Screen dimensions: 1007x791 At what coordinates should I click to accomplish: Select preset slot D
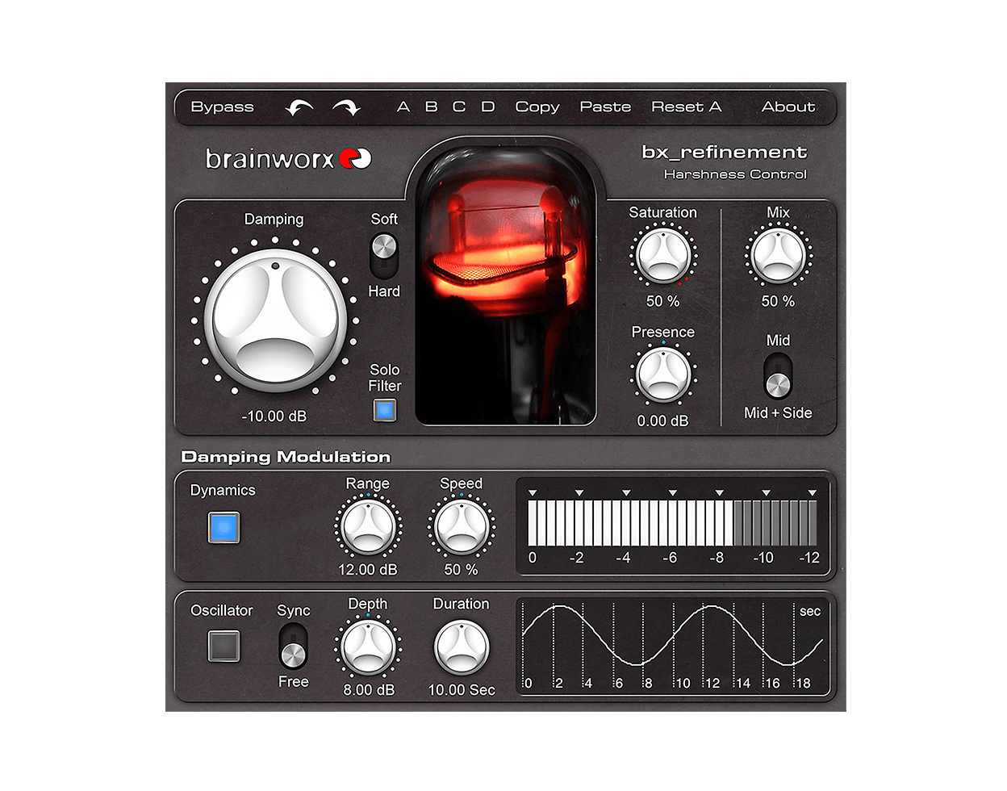click(487, 107)
